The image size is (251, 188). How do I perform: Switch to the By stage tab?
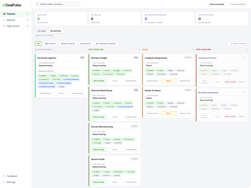(x=42, y=31)
